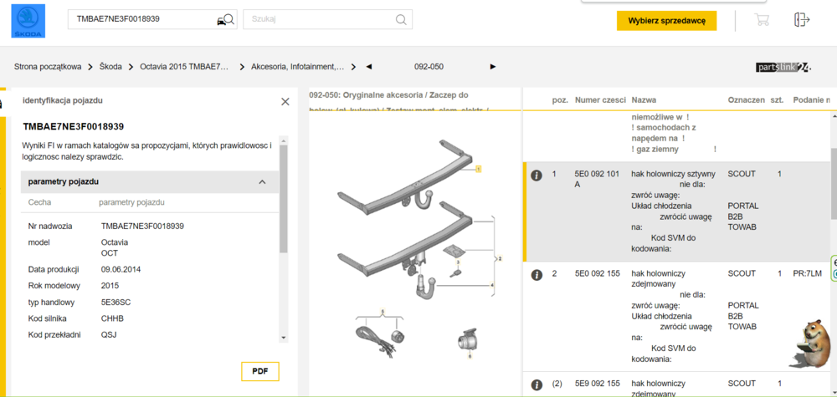Image resolution: width=837 pixels, height=397 pixels.
Task: Close the identyfikacja pojazdu panel
Action: (x=285, y=101)
